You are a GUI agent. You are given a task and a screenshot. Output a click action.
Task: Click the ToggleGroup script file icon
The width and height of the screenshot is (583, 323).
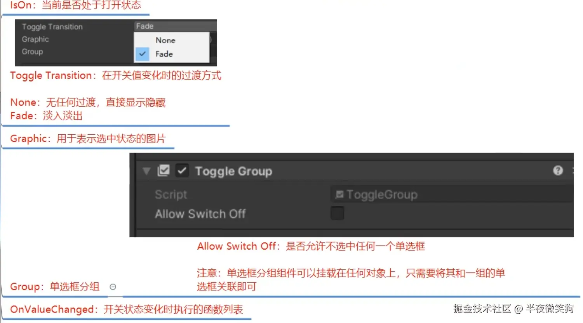pos(339,194)
